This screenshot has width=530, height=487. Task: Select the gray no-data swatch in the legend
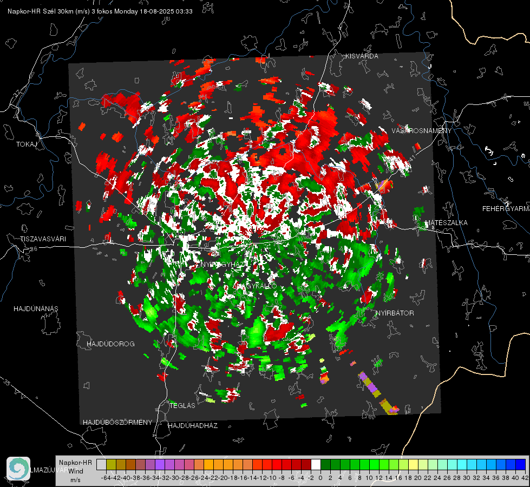(101, 464)
